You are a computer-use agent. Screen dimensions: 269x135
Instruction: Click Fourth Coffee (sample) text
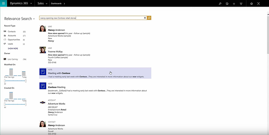coord(58,57)
